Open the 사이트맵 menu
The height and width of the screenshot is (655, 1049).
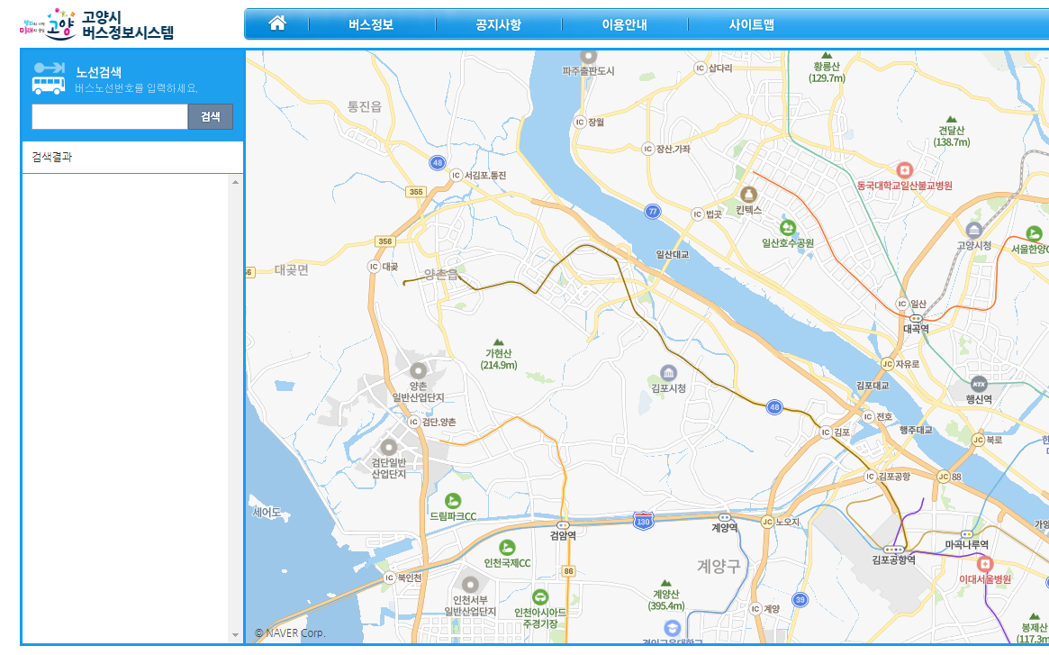(751, 25)
